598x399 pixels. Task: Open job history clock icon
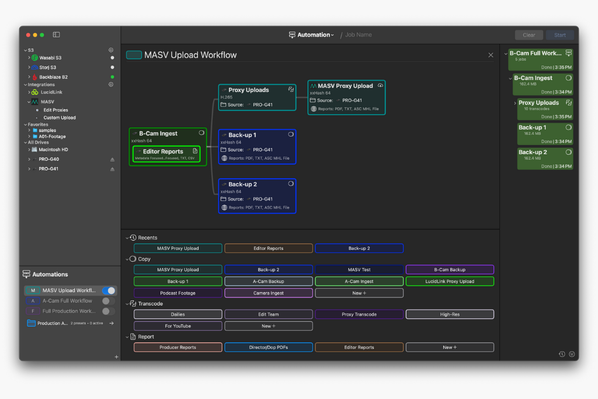pyautogui.click(x=561, y=354)
